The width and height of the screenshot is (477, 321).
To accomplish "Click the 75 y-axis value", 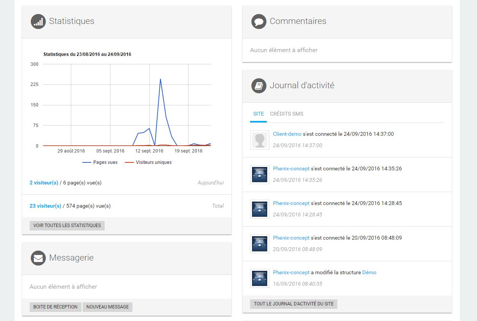I will (x=36, y=126).
